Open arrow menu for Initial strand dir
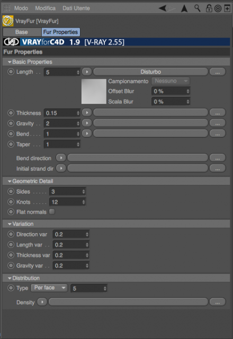233x339 pixels. coord(61,168)
